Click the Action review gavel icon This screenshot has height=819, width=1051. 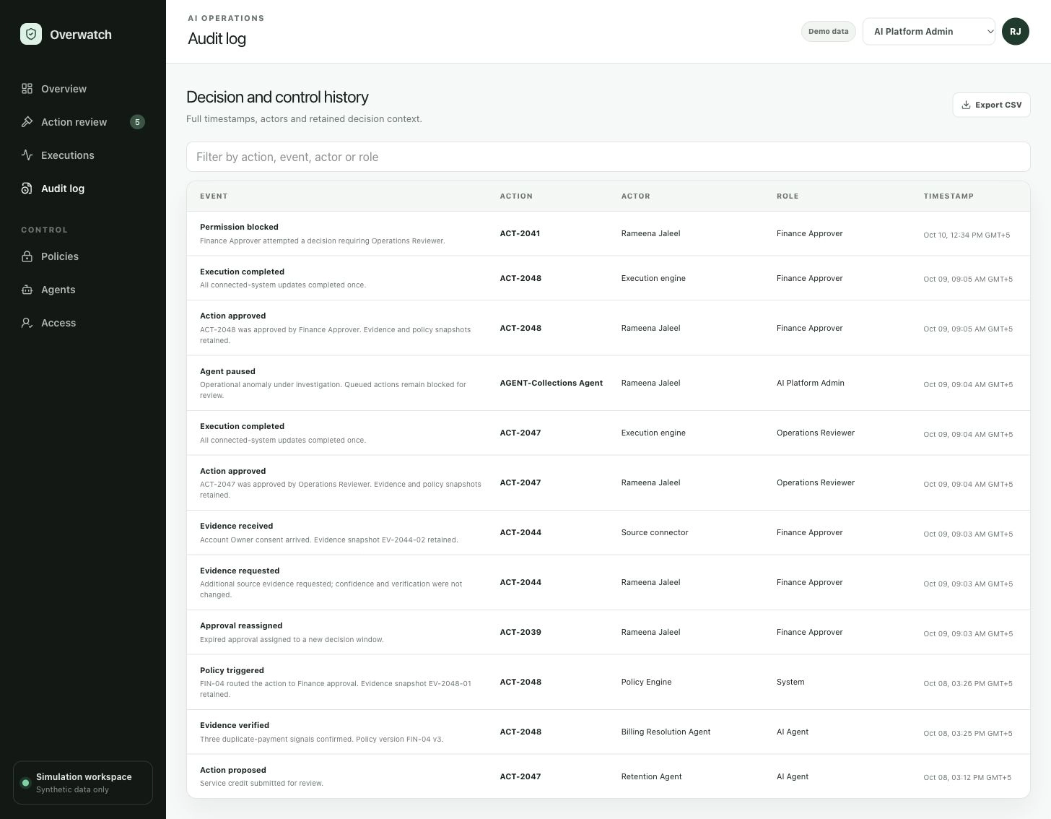point(27,122)
